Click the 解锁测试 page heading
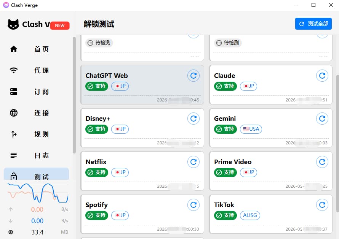Image resolution: width=339 pixels, height=239 pixels. (99, 24)
